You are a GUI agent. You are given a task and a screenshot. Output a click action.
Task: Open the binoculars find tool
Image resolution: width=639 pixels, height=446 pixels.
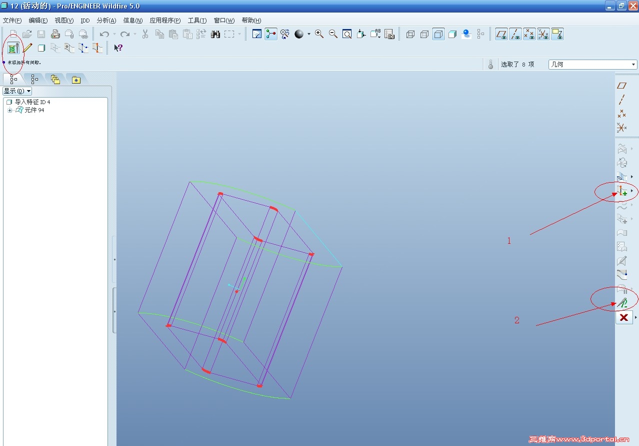coord(215,34)
